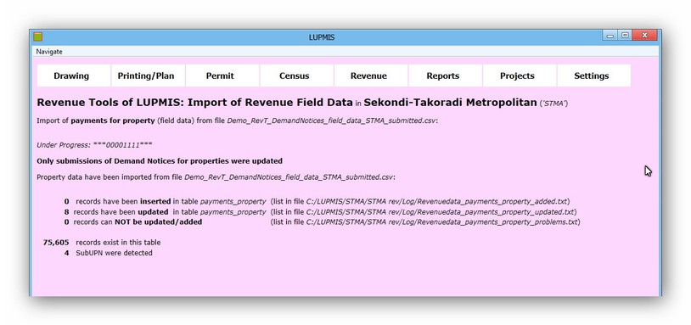
Task: Switch to the Projects tab
Action: [520, 76]
